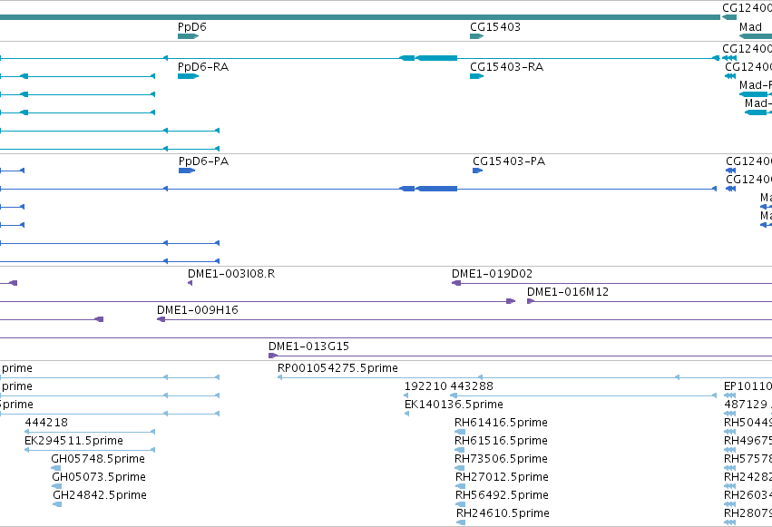Screen dimensions: 772x527
Task: Select the Mad gene label
Action: tap(750, 27)
